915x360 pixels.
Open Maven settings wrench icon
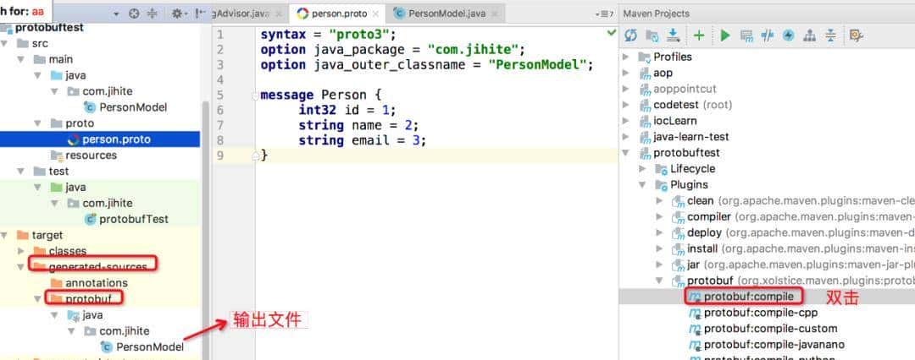point(856,35)
